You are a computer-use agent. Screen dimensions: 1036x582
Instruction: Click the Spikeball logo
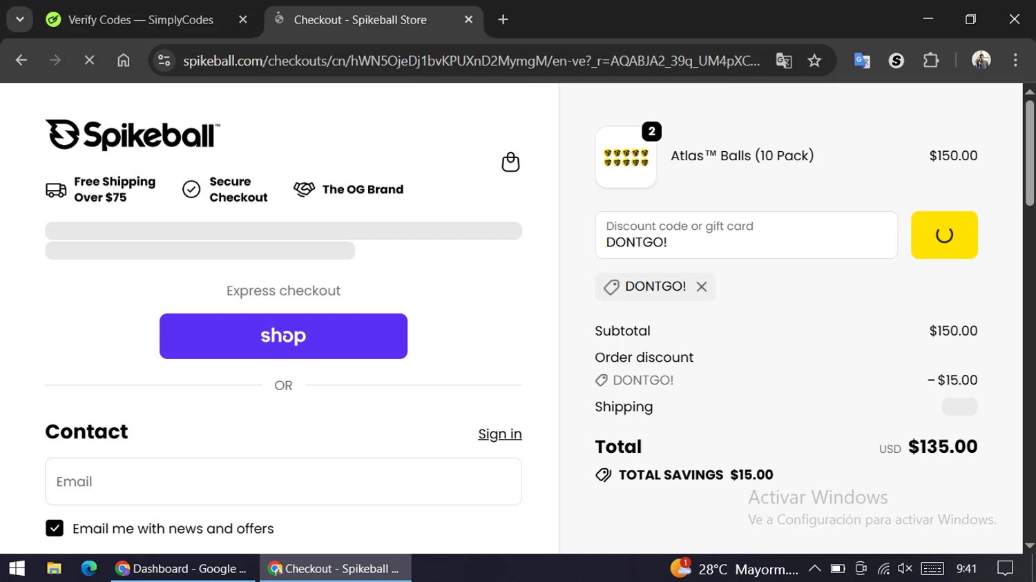point(133,135)
